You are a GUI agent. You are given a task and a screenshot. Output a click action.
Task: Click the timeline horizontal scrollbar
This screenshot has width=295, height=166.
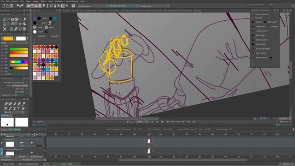coord(183,160)
